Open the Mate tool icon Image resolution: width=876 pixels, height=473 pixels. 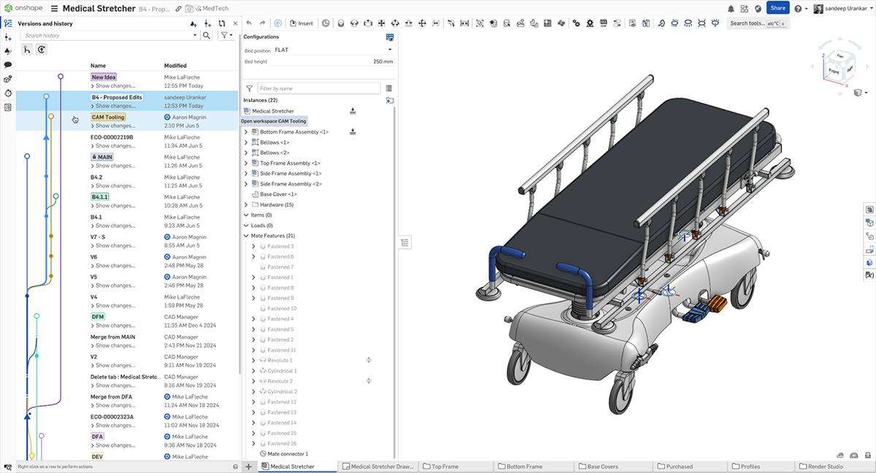pos(341,23)
